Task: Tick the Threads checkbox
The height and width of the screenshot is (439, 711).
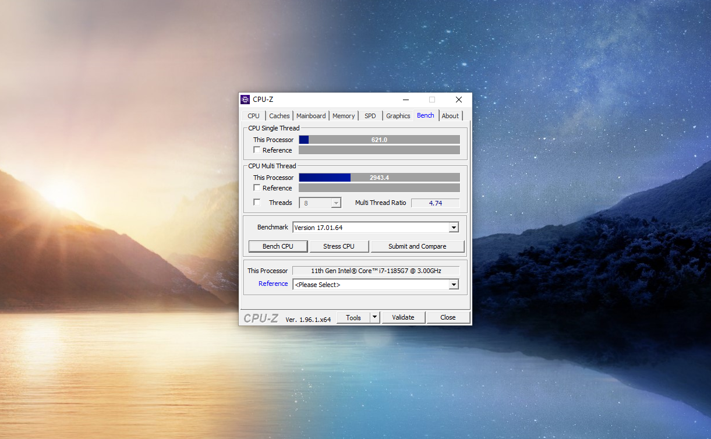Action: coord(257,203)
